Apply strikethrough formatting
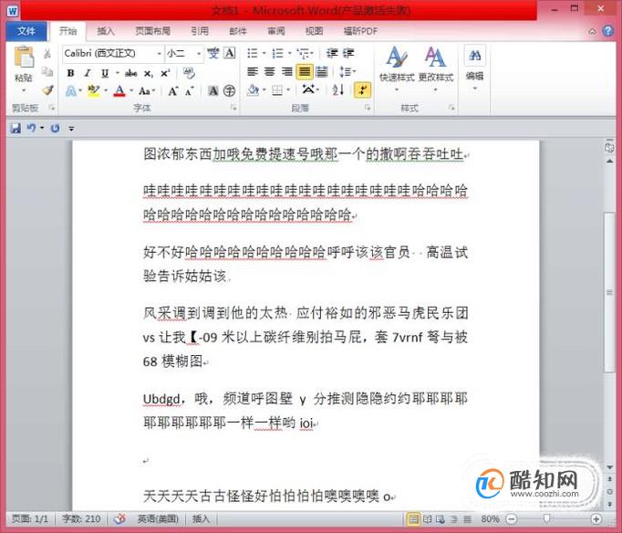The width and height of the screenshot is (622, 533). click(131, 73)
